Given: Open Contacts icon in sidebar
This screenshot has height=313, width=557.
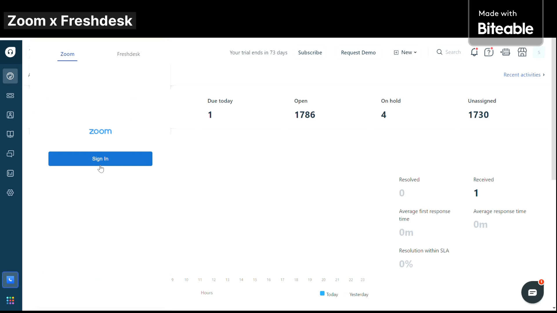Looking at the screenshot, I should (10, 115).
